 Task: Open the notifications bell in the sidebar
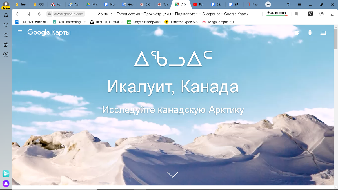point(5,15)
